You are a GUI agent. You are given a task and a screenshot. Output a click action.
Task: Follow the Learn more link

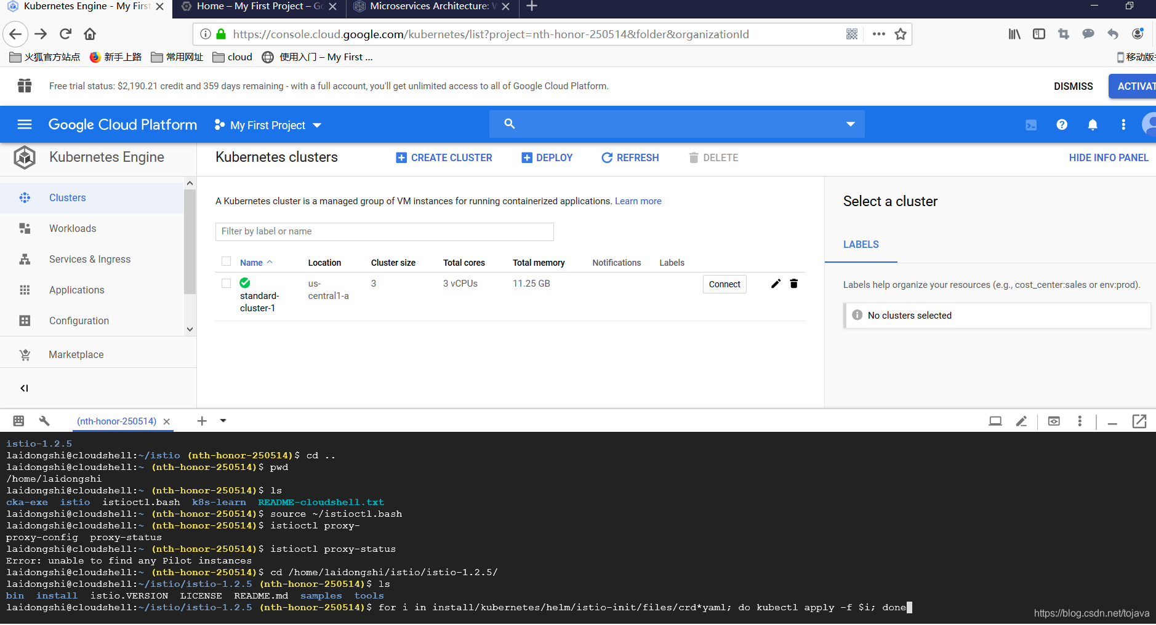pyautogui.click(x=638, y=201)
